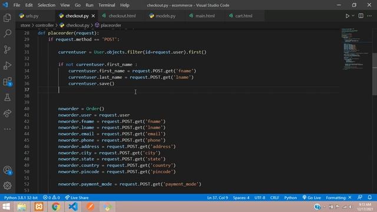
Task: Open notifications bell in status bar
Action: (x=369, y=198)
